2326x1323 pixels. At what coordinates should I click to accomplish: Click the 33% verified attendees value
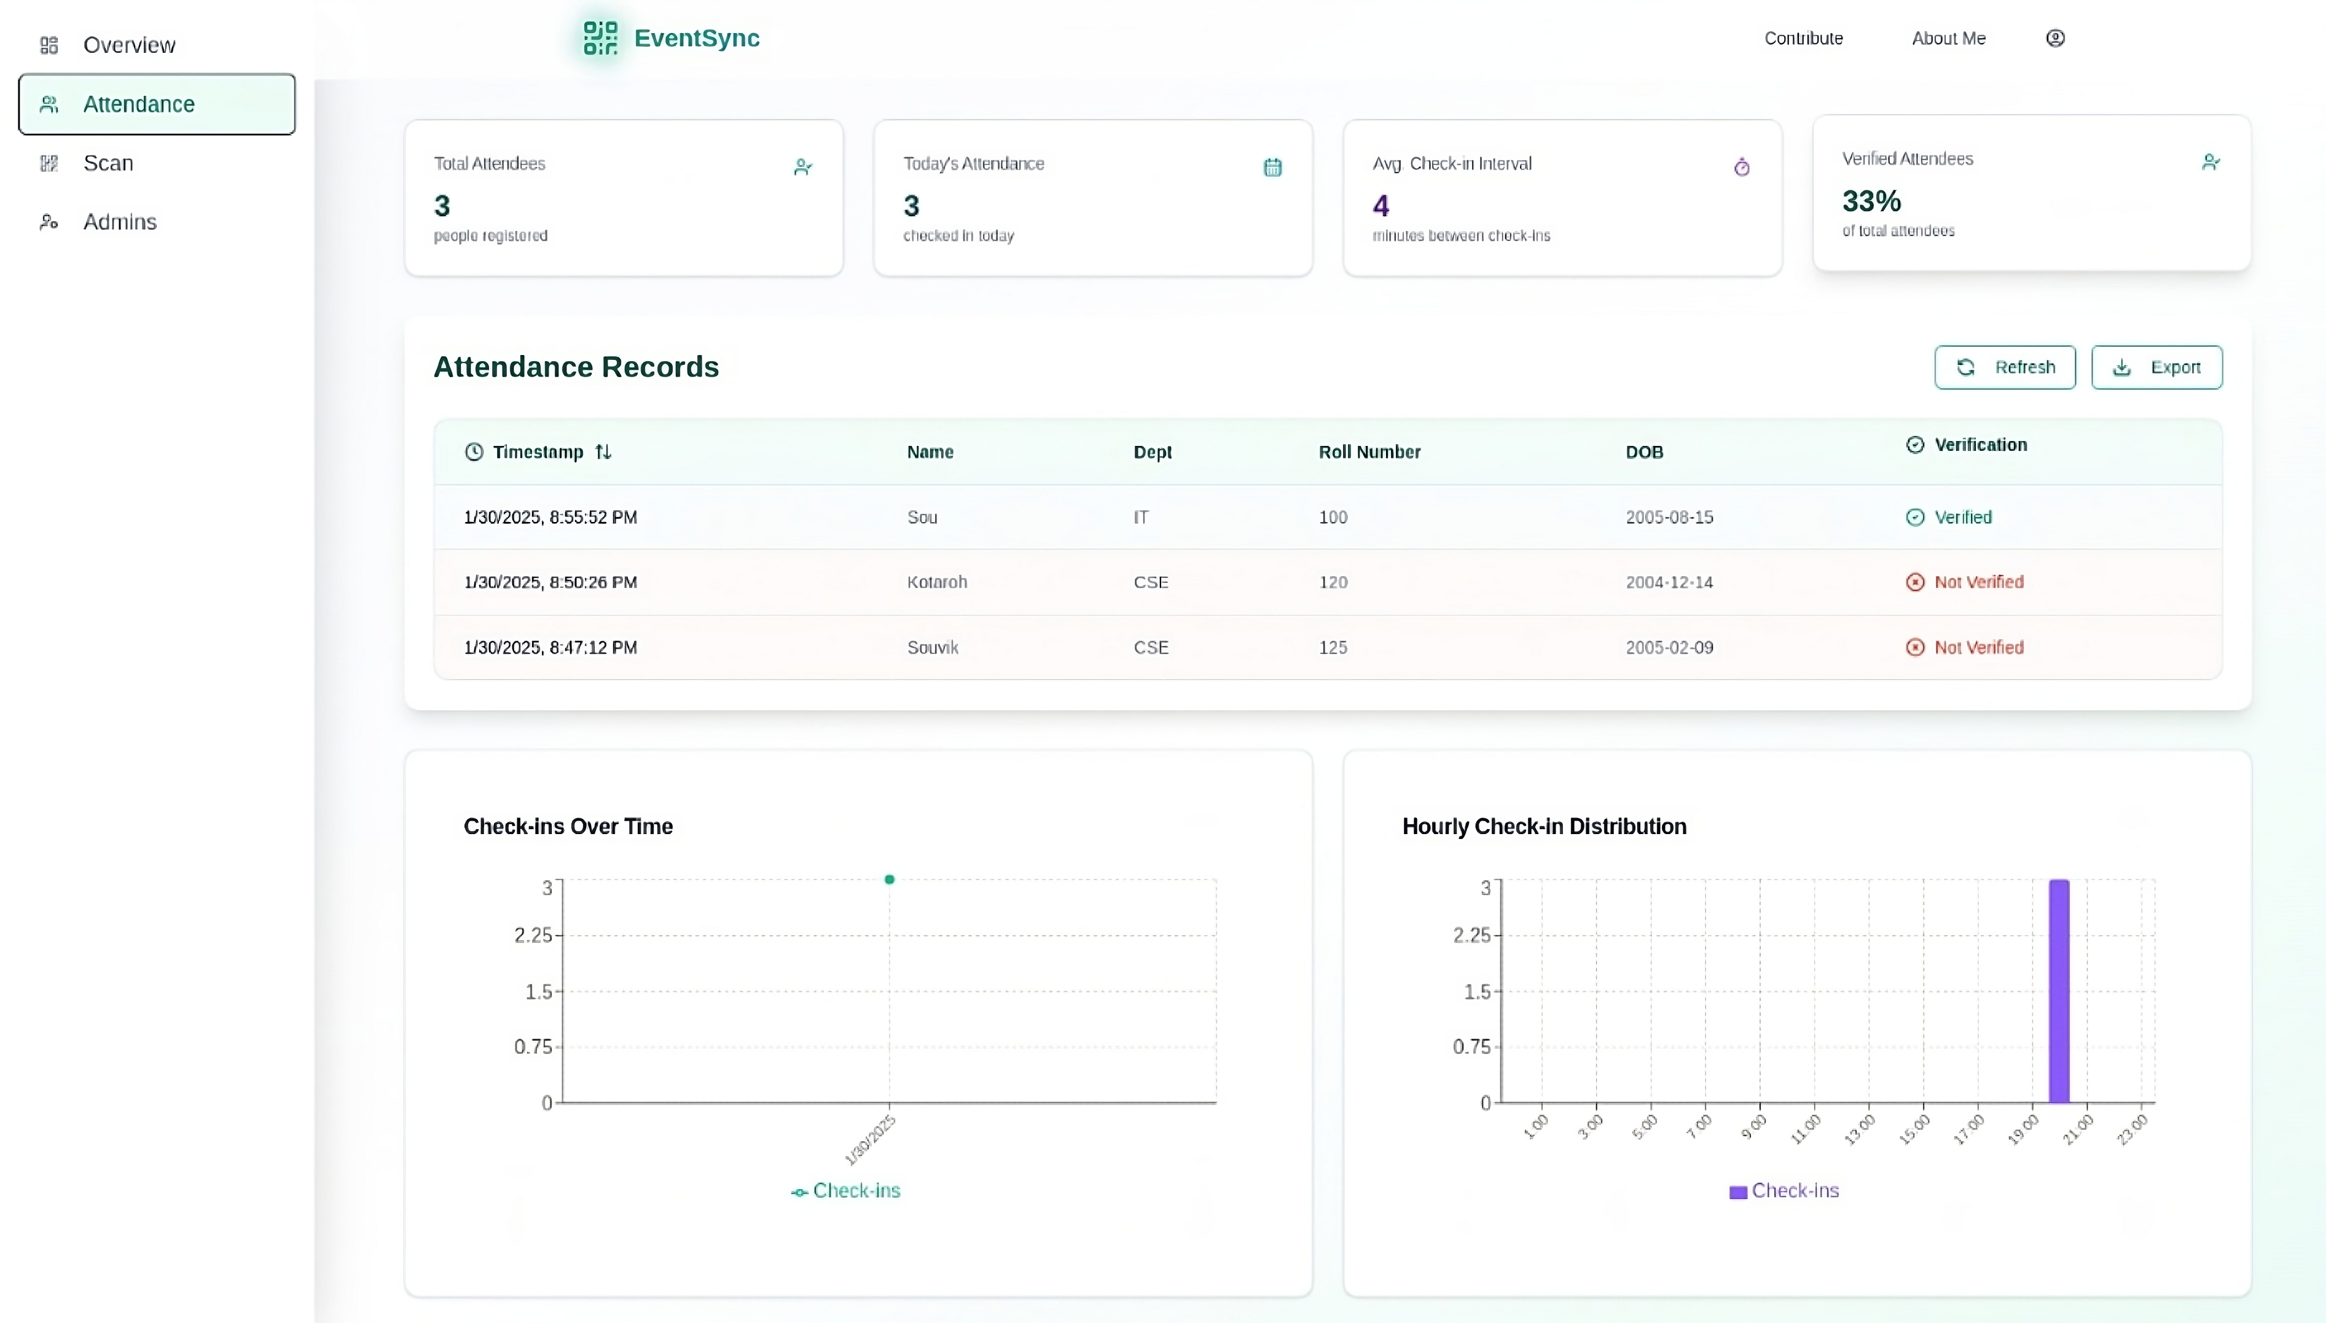(x=1871, y=201)
